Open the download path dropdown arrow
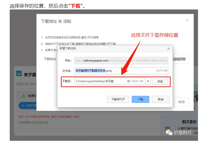Image resolution: width=203 pixels, height=145 pixels. (x=148, y=81)
